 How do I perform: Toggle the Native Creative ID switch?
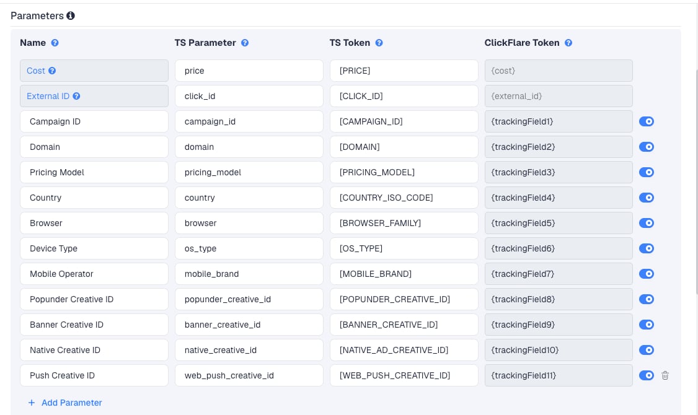tap(647, 350)
